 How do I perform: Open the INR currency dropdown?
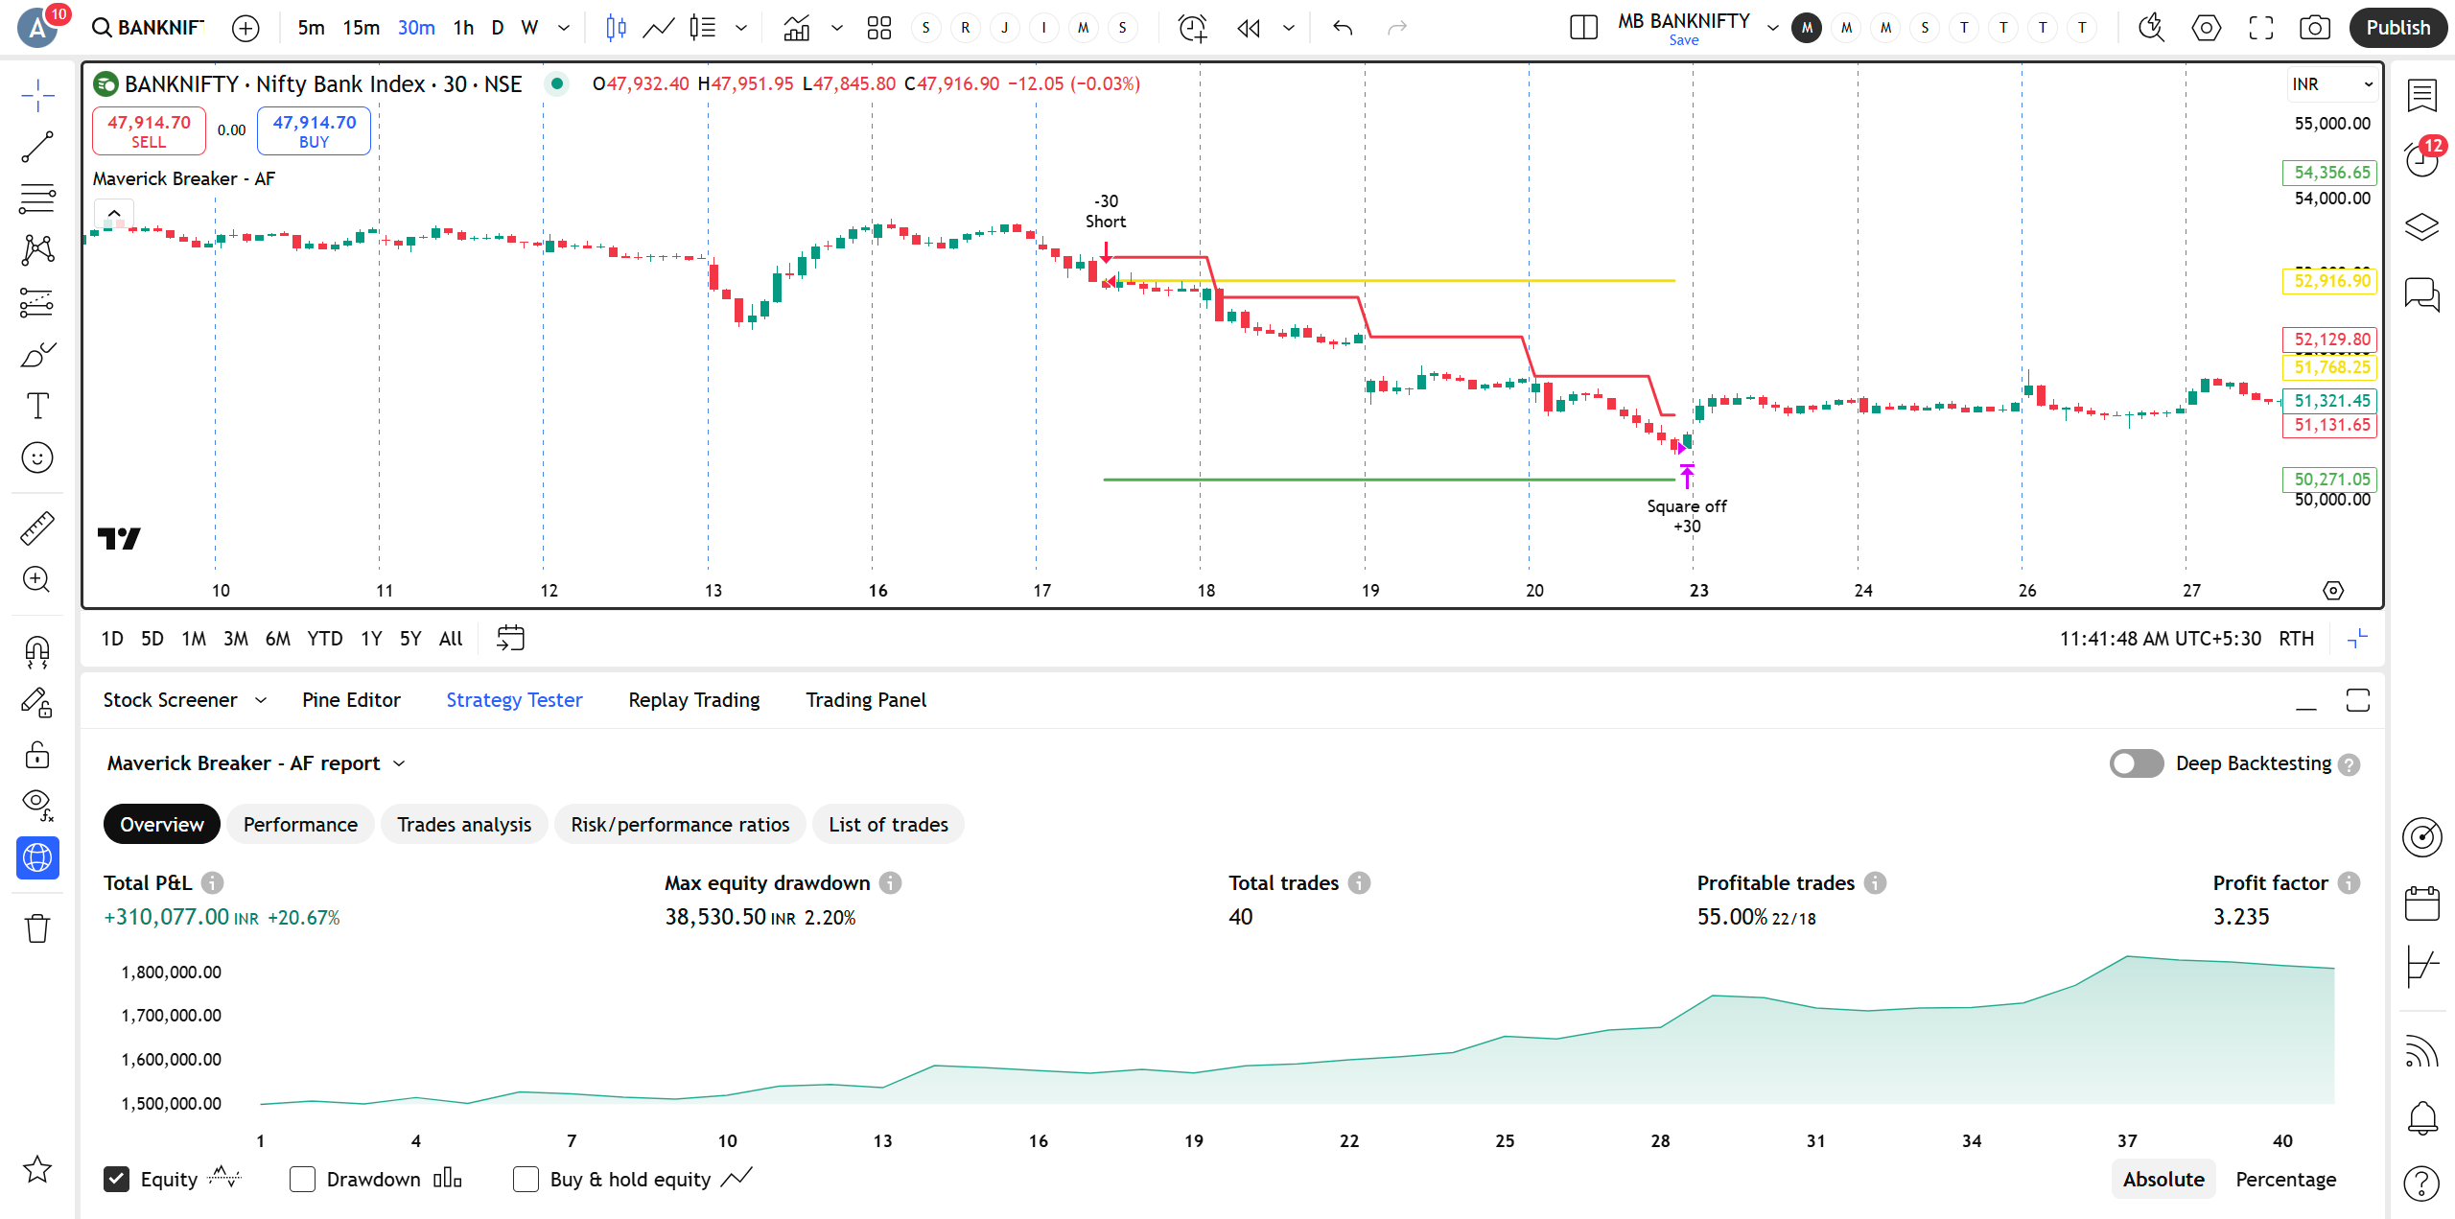2331,84
